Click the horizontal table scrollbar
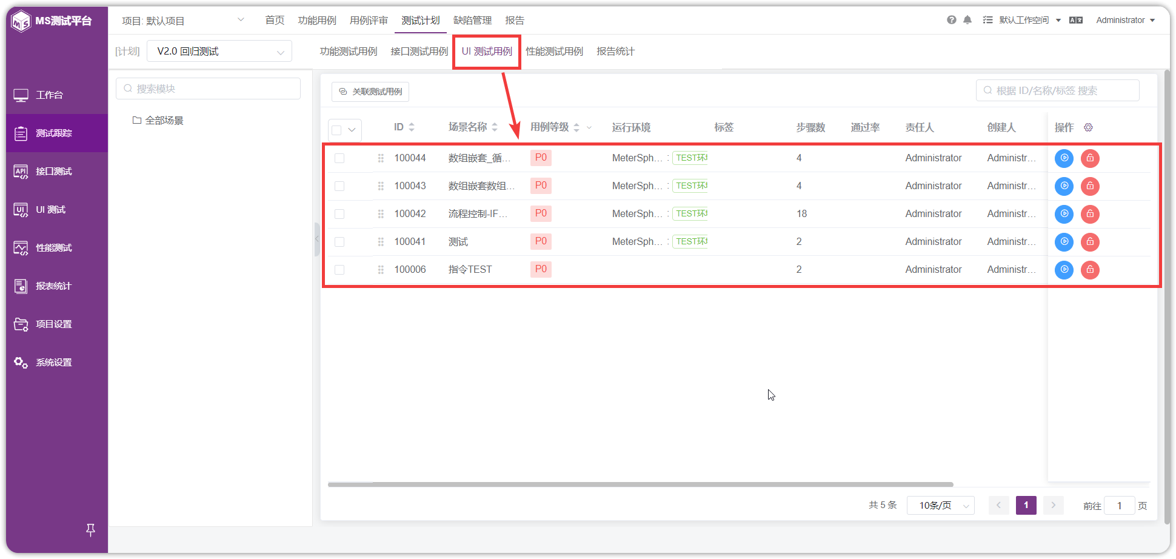This screenshot has width=1176, height=559. click(640, 484)
